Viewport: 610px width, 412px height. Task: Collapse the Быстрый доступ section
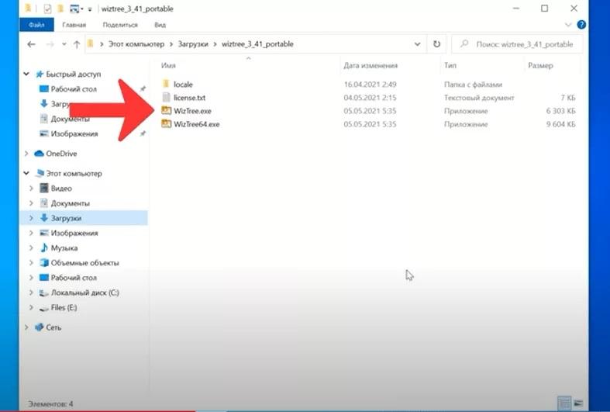pos(26,74)
